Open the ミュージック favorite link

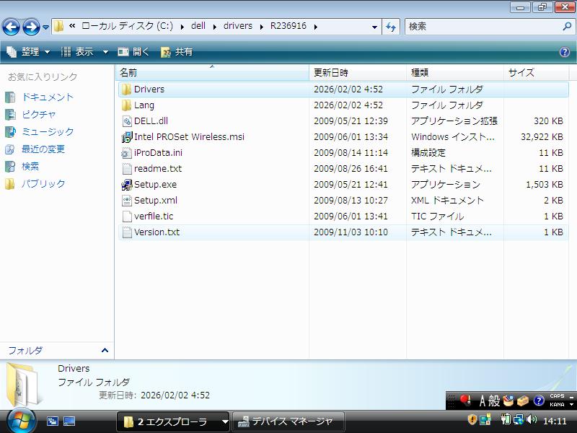click(48, 132)
